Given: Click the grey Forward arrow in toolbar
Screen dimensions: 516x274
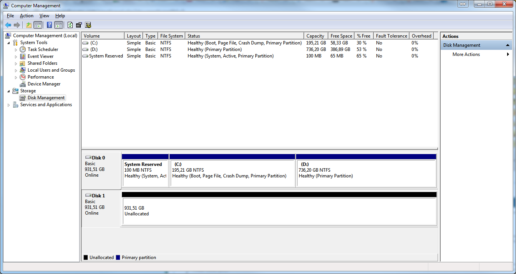Looking at the screenshot, I should coord(17,25).
